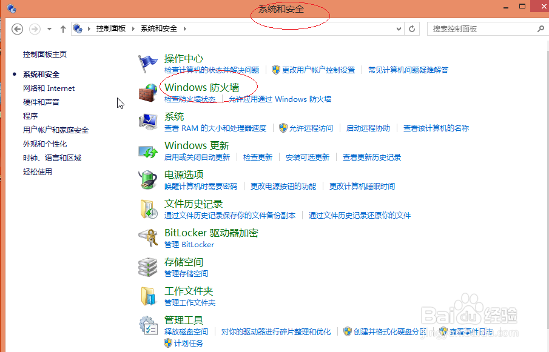The width and height of the screenshot is (549, 352).
Task: Click the Administrative Tools gear checklist icon
Action: coord(149,325)
